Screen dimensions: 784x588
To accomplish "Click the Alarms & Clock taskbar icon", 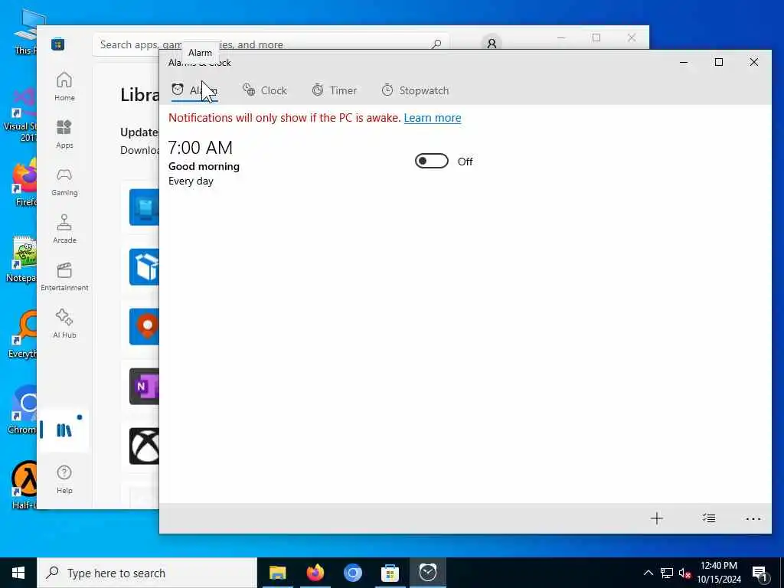I will coord(428,573).
